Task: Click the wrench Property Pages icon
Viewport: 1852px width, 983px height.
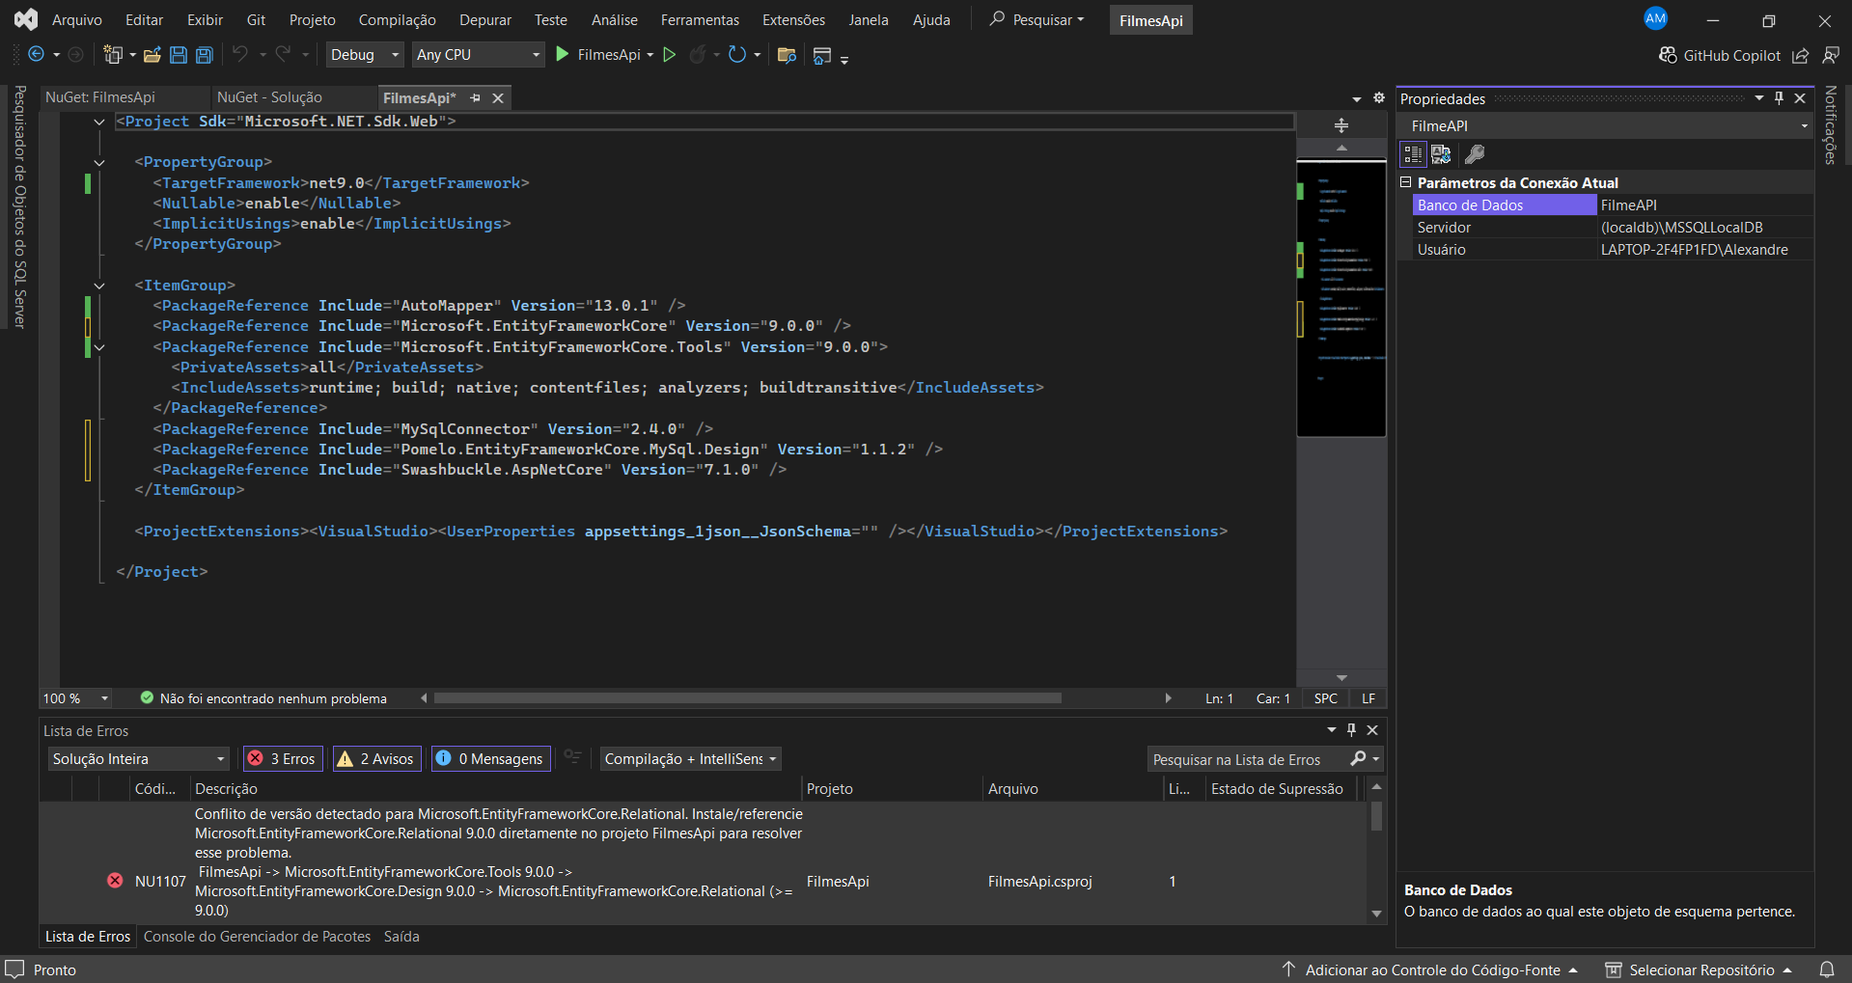Action: pos(1475,154)
